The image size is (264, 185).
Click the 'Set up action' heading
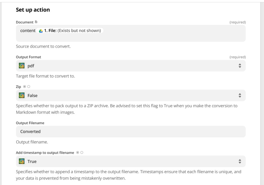33,10
